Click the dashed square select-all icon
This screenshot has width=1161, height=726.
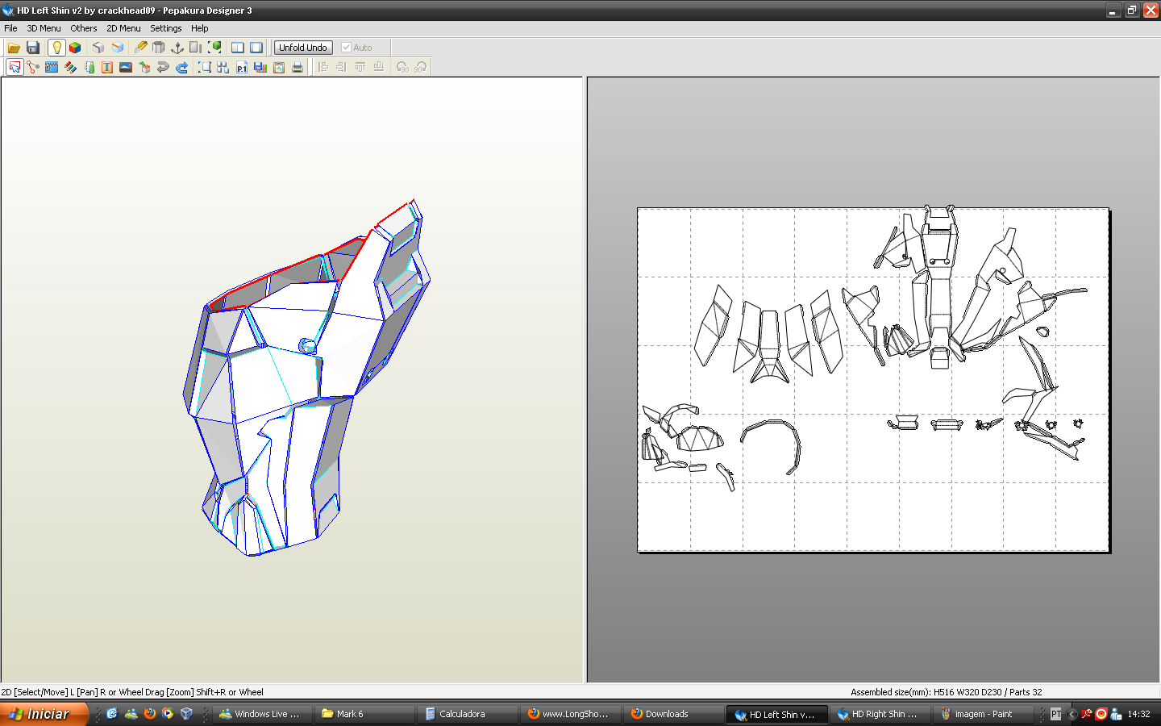tap(205, 67)
